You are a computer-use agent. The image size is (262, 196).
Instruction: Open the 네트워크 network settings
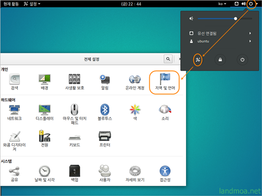[x=15, y=112]
